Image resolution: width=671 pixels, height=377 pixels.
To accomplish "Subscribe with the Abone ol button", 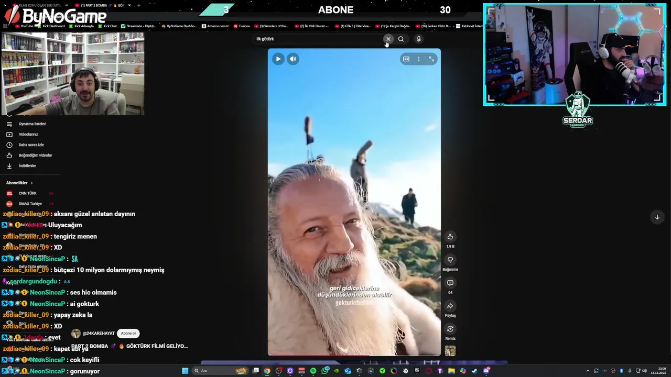I will (128, 334).
